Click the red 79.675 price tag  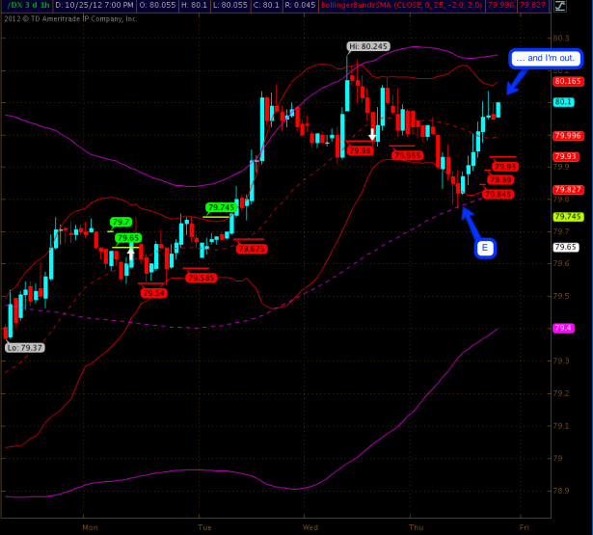(x=251, y=249)
